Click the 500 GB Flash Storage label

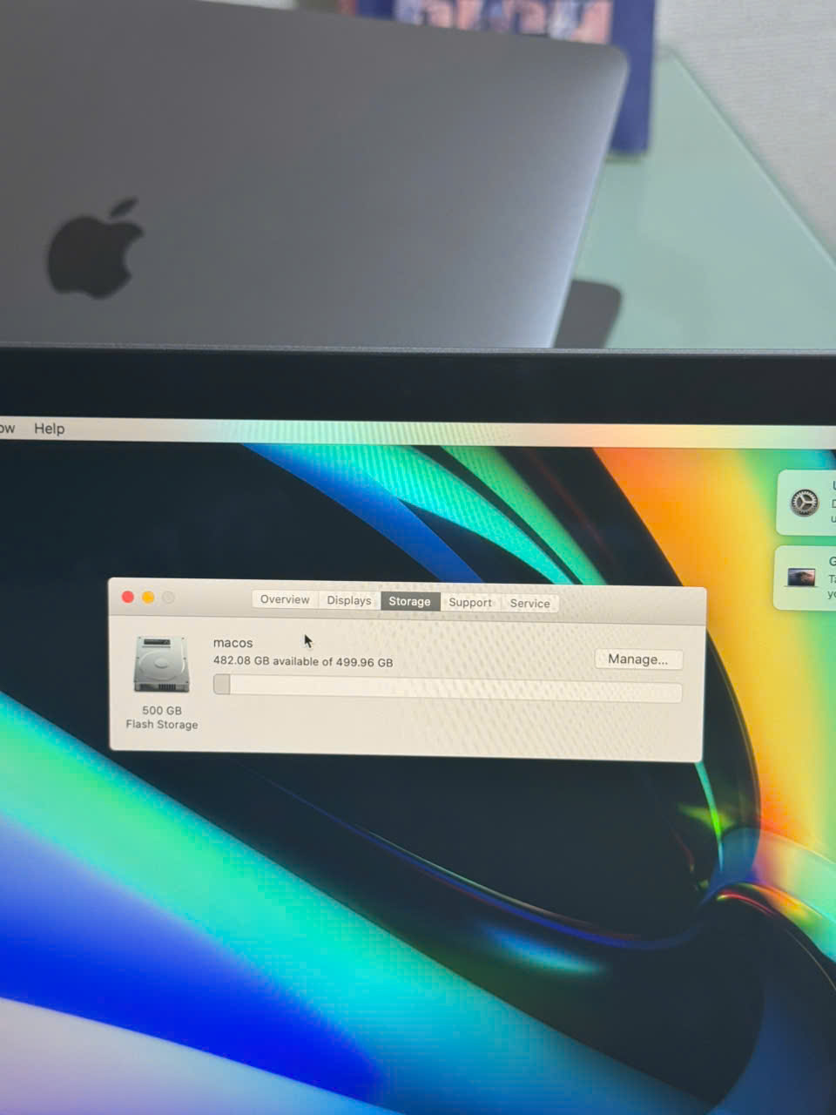point(162,717)
